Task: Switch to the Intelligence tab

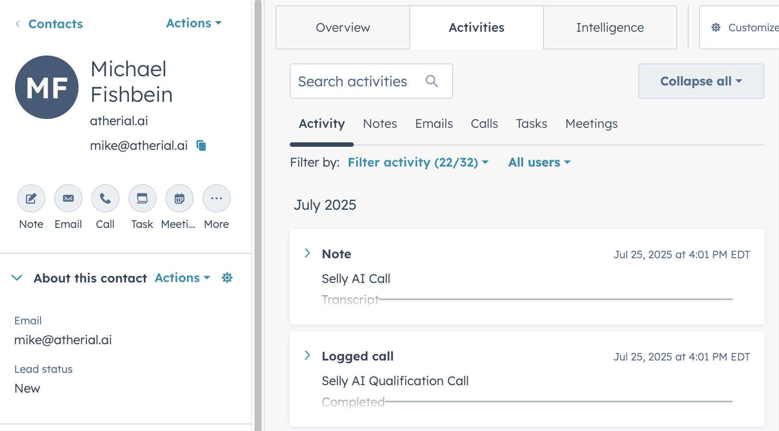Action: [610, 27]
